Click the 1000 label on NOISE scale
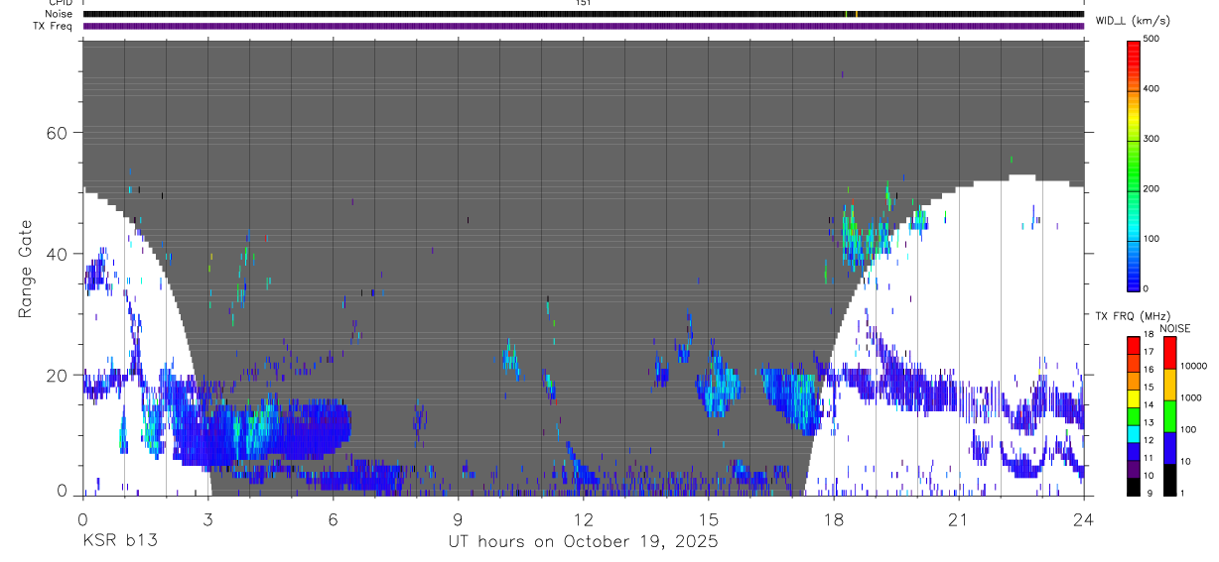Viewport: 1219px width, 562px height. coord(1190,397)
